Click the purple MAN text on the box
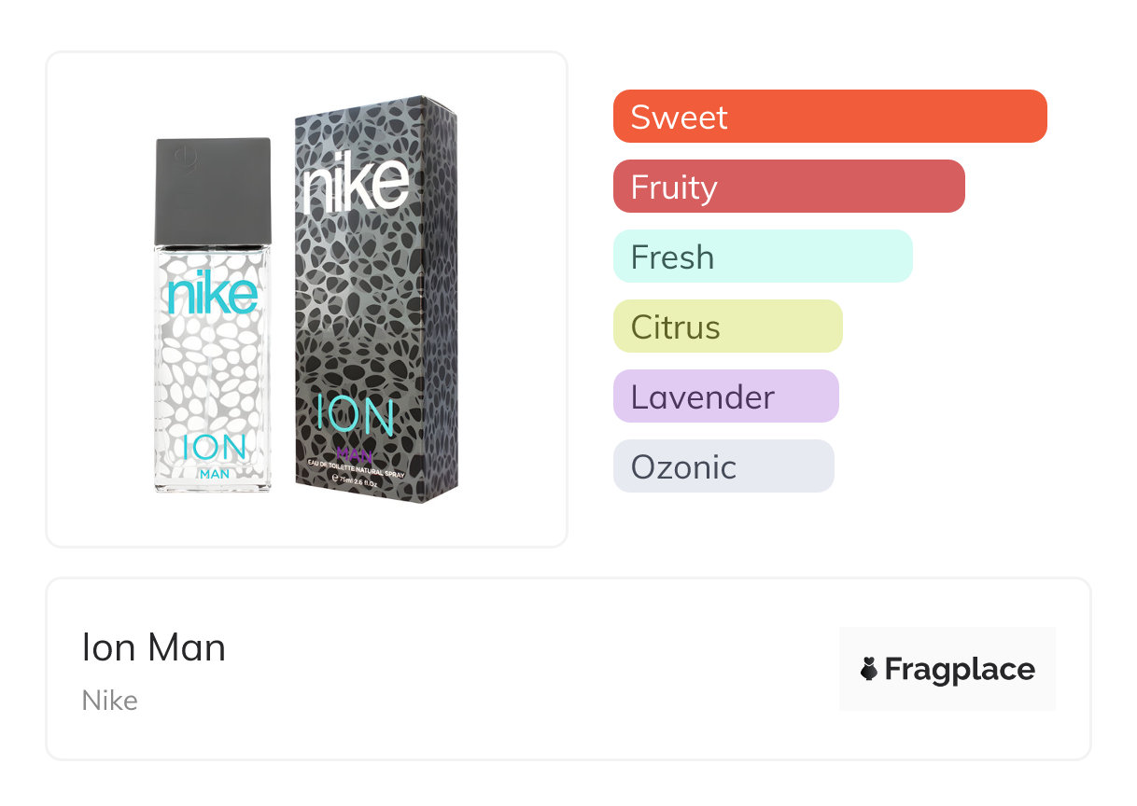This screenshot has height=806, width=1137. pos(355,454)
